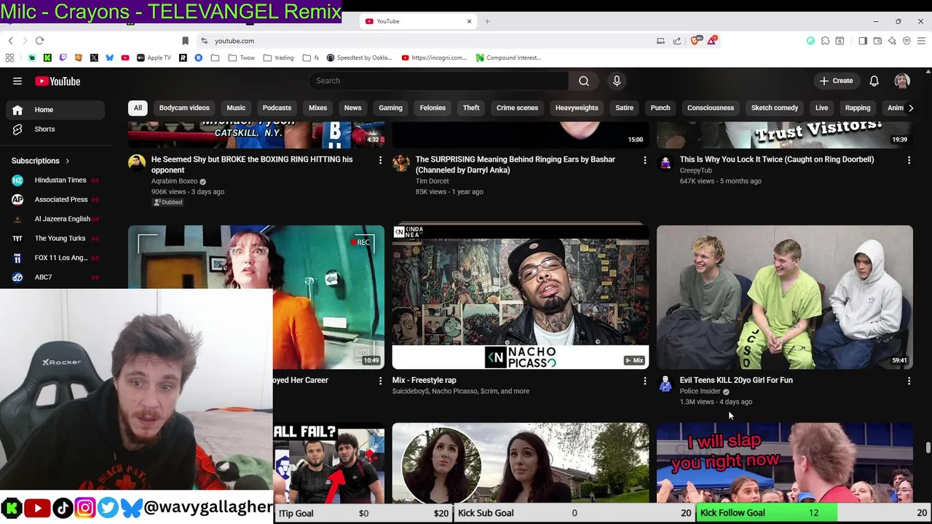932x524 pixels.
Task: Open the Associated Press subscription
Action: click(55, 199)
